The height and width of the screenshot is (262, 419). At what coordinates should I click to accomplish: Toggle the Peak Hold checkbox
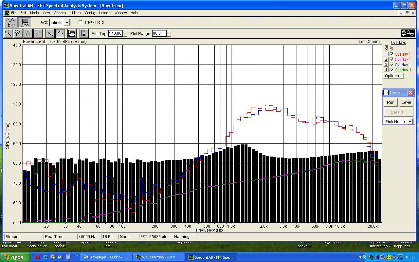pos(81,22)
